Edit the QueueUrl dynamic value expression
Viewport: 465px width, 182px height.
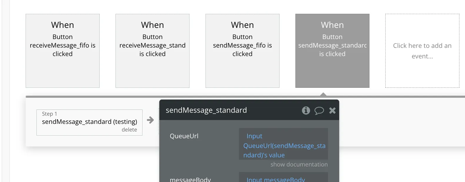point(283,145)
